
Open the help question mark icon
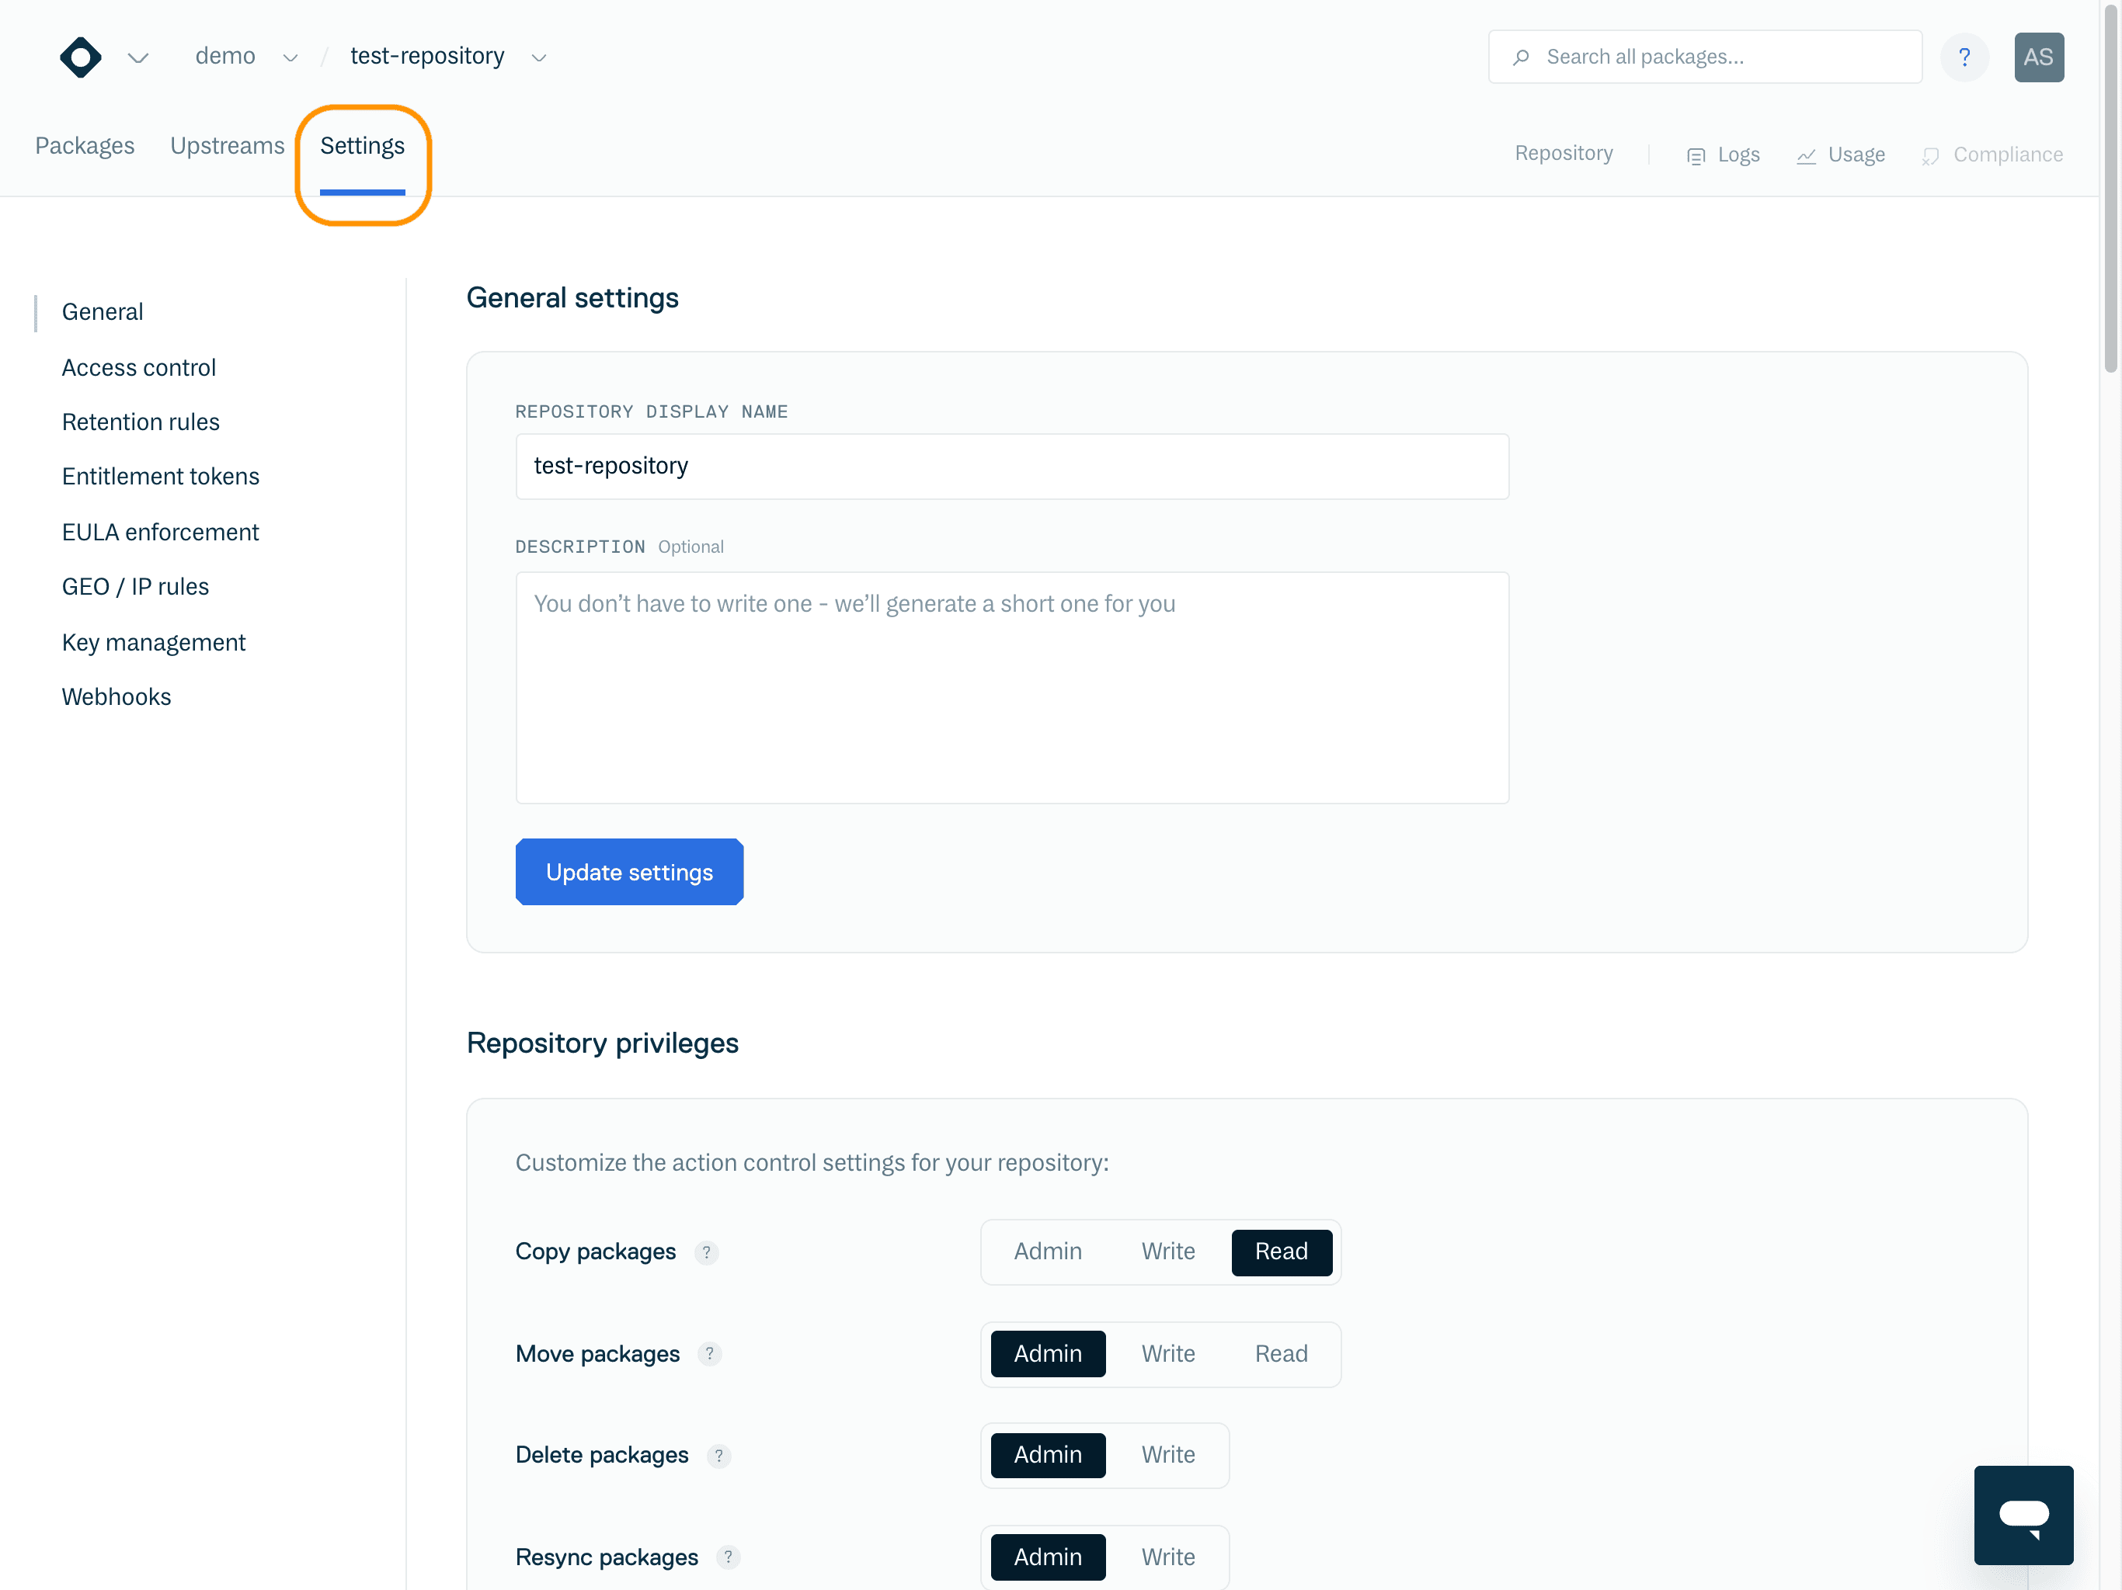(x=1964, y=57)
